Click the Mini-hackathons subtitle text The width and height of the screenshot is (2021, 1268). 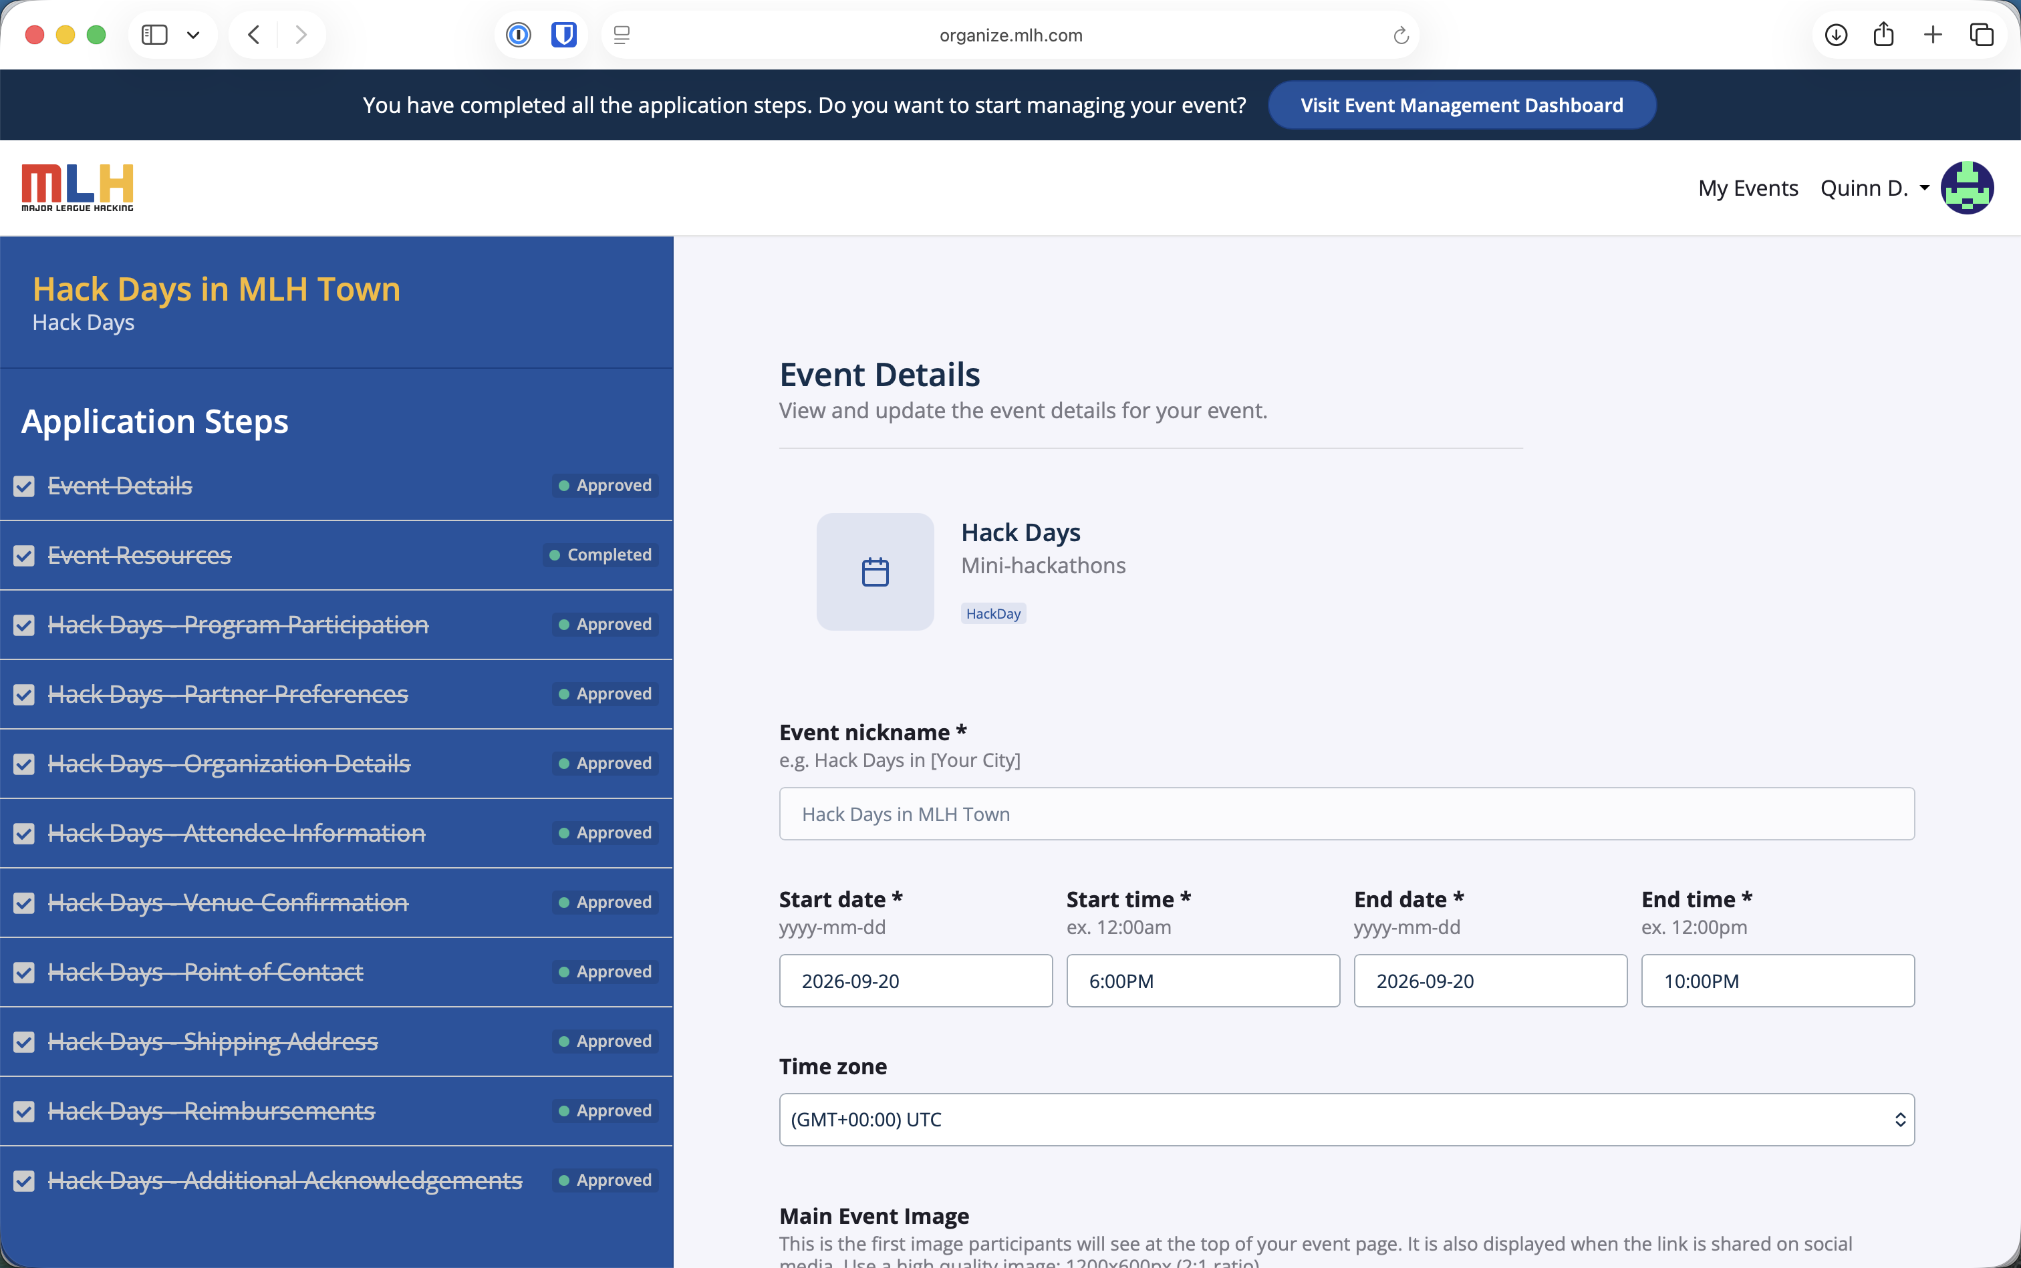[1043, 566]
